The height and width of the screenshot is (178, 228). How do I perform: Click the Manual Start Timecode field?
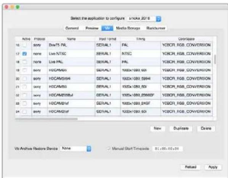click(x=167, y=149)
